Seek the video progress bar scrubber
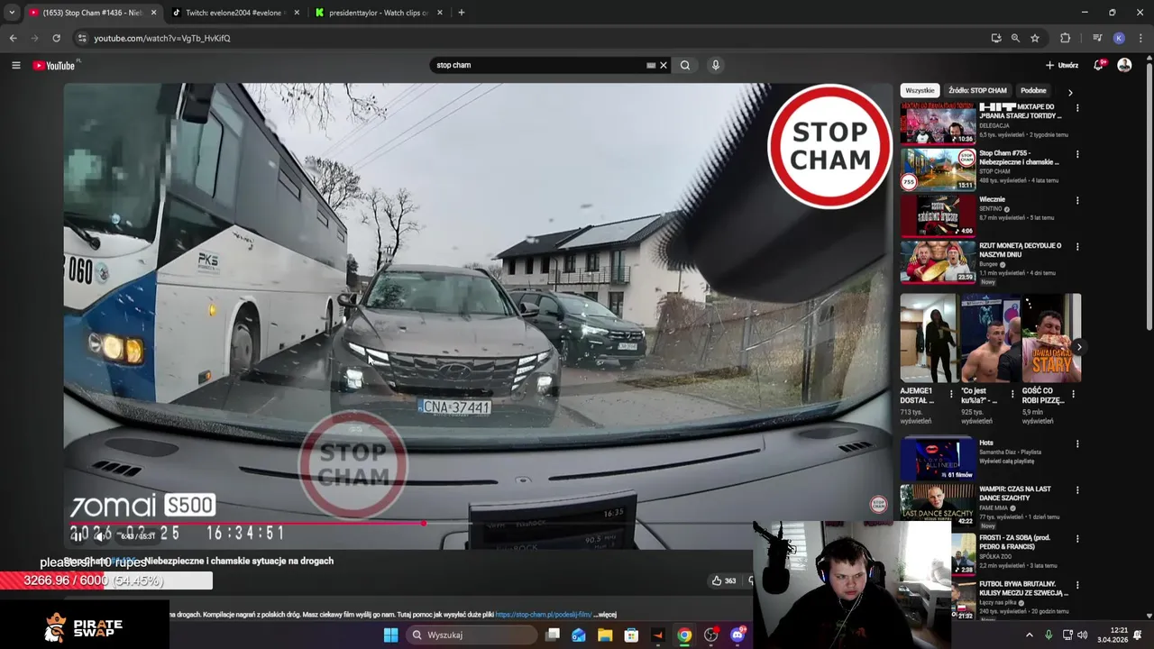The image size is (1154, 649). pyautogui.click(x=423, y=523)
